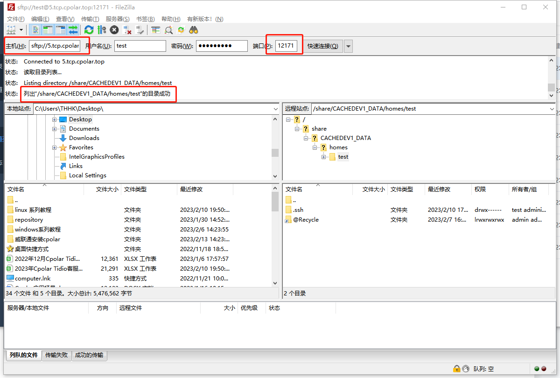This screenshot has height=378, width=560.
Task: Open the Site Manager icon
Action: click(11, 30)
